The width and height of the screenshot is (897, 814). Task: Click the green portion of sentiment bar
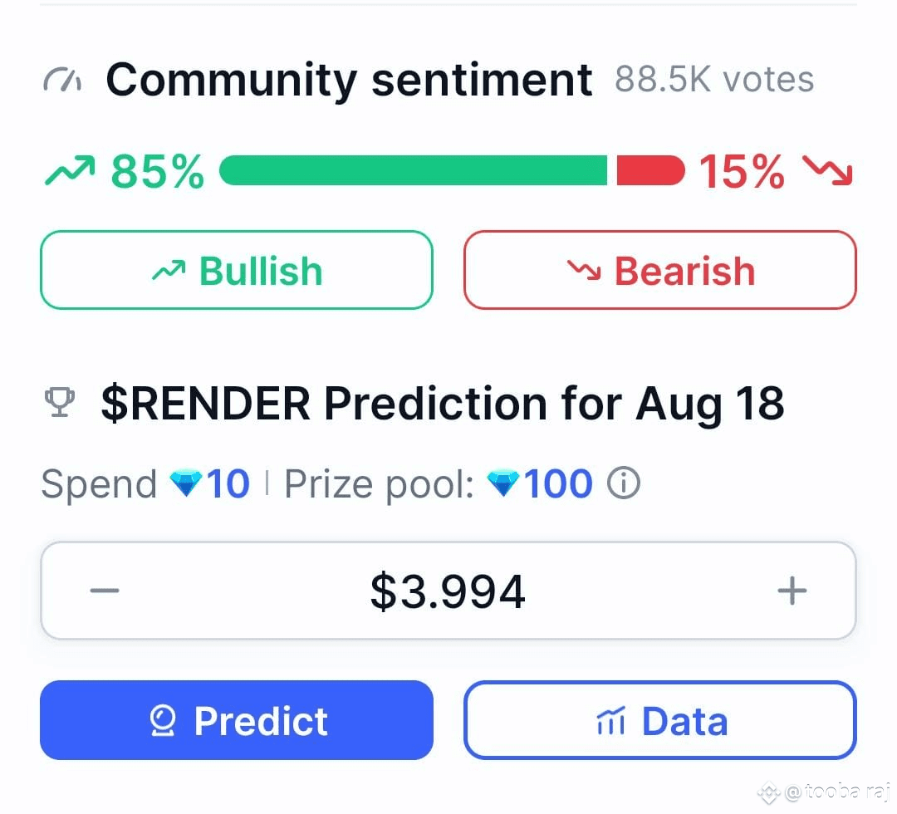[x=413, y=170]
